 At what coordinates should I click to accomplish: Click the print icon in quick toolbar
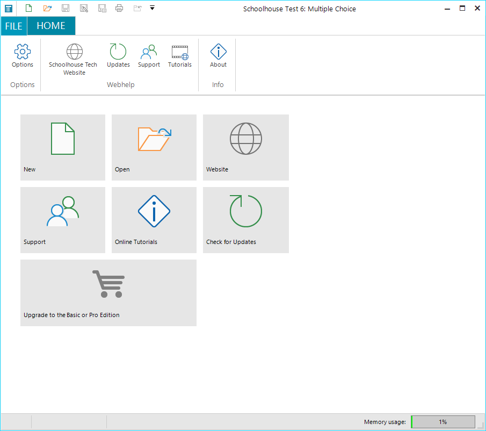119,8
